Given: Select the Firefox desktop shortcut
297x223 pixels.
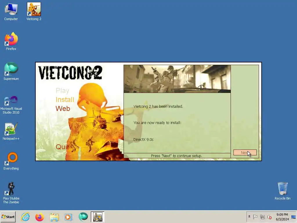Looking at the screenshot, I should tap(11, 41).
